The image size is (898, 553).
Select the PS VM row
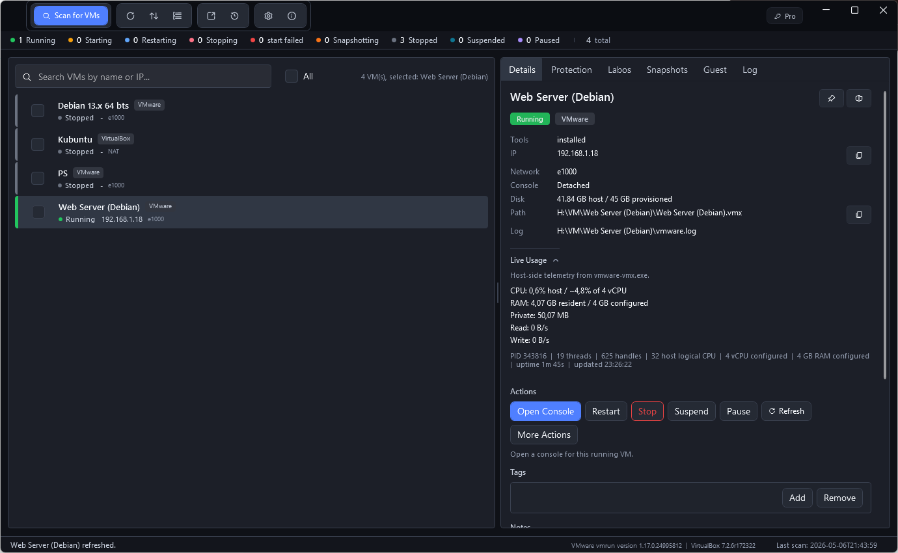point(251,178)
